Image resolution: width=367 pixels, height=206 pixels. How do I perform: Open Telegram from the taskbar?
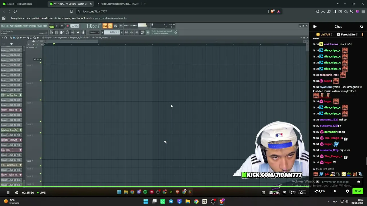171,201
